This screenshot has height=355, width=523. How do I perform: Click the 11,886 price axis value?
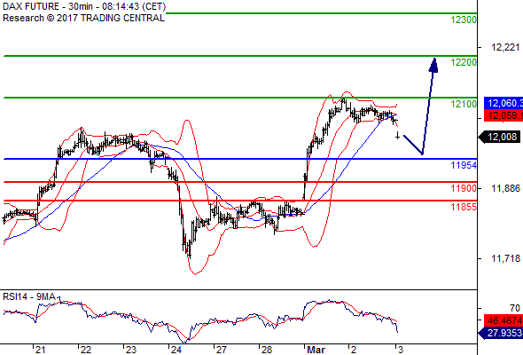(505, 189)
